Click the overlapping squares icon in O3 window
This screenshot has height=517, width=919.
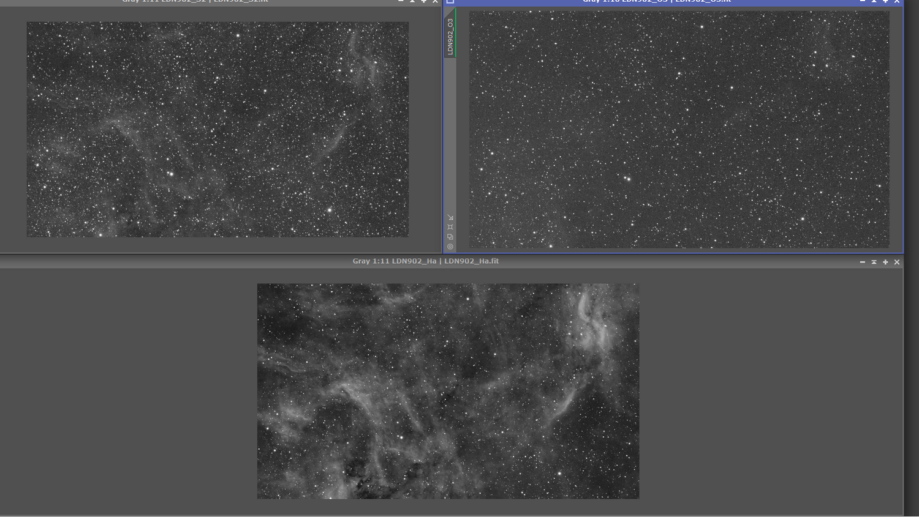coord(450,237)
